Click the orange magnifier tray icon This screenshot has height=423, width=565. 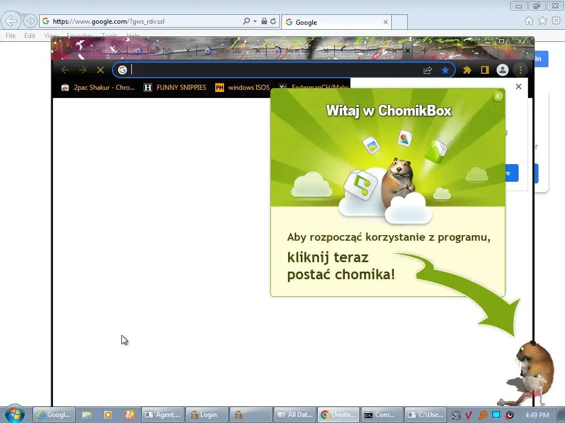pos(482,415)
